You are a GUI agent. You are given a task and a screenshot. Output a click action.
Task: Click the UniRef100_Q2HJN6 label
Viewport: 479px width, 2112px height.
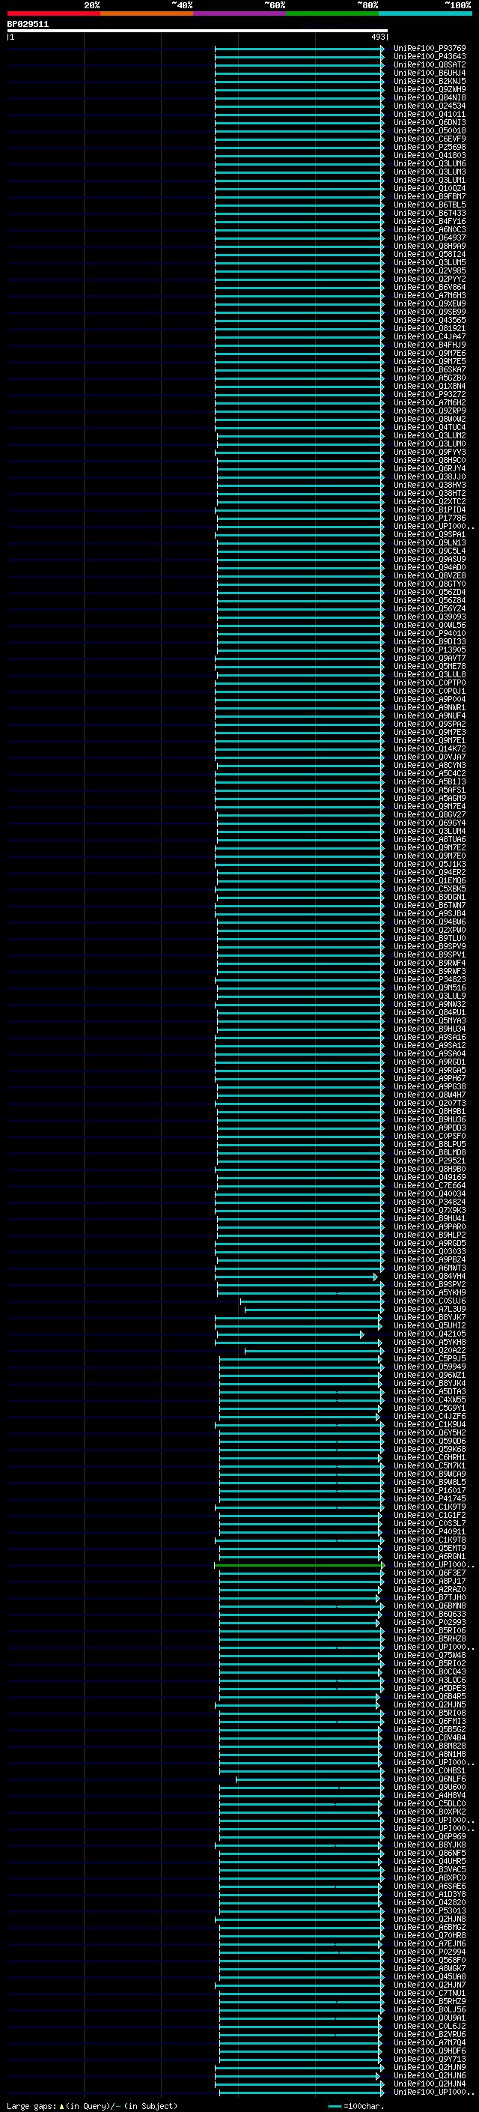click(430, 2075)
